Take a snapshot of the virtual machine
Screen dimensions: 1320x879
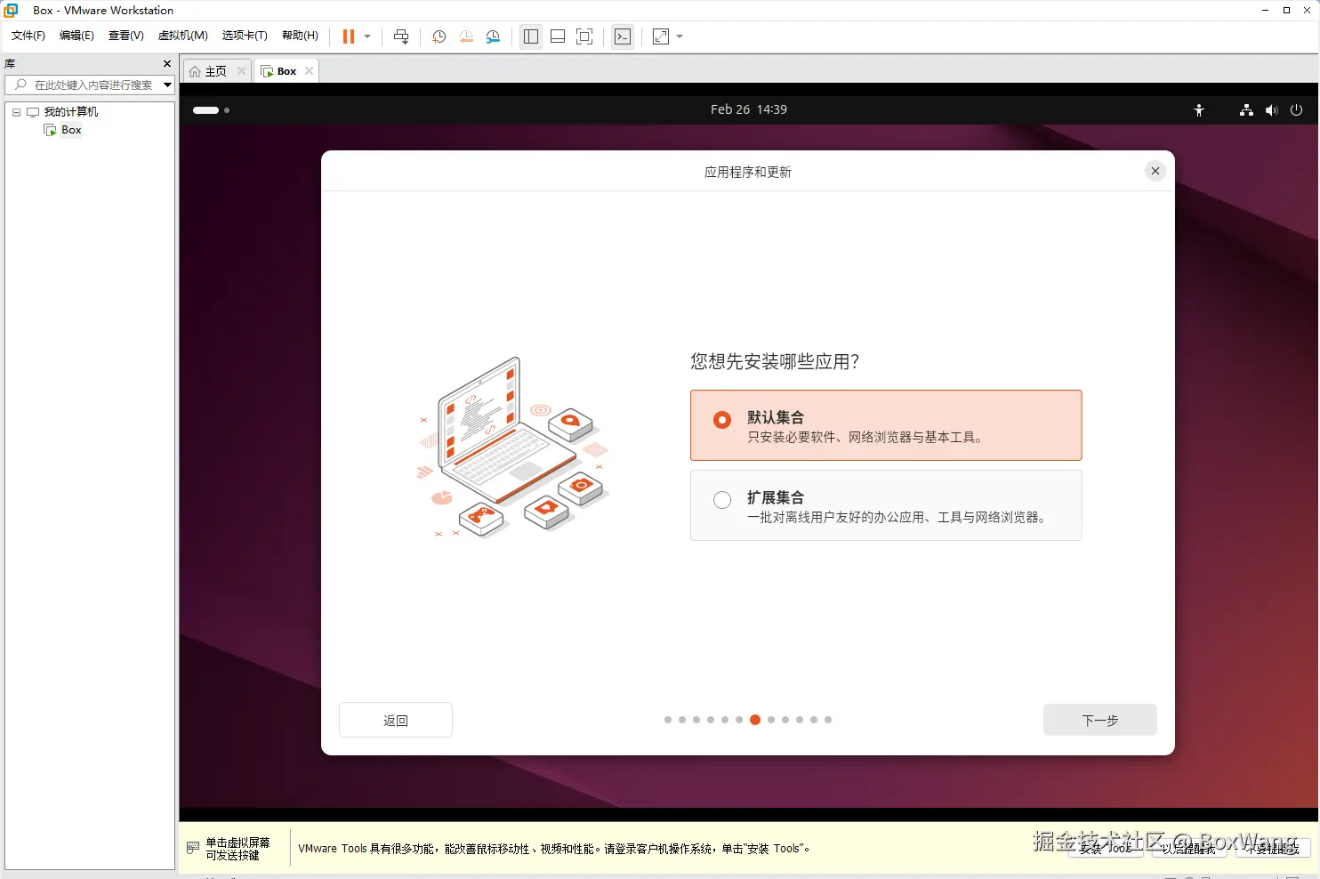(x=439, y=36)
